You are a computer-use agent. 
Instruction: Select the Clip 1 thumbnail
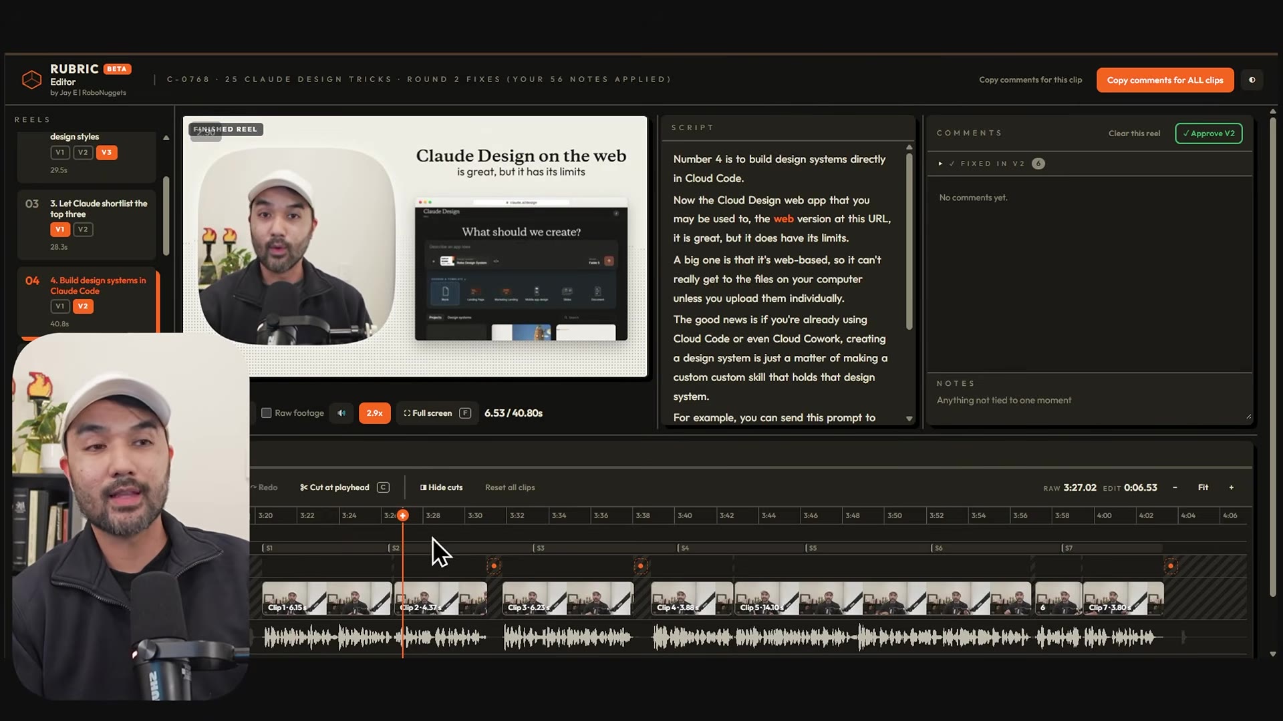tap(327, 598)
